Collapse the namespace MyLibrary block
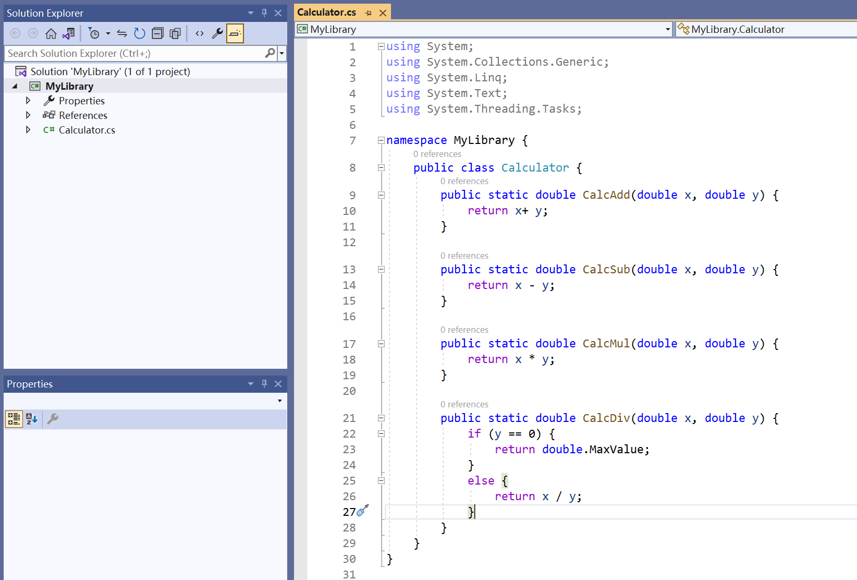The height and width of the screenshot is (580, 857). (x=381, y=140)
